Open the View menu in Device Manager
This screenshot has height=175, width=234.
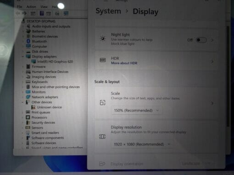[x=44, y=7]
